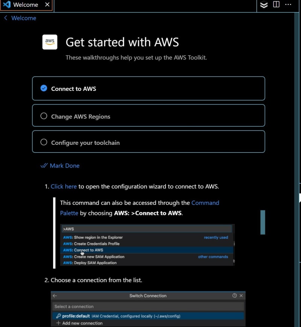Image resolution: width=301 pixels, height=327 pixels.
Task: Click the split editor icon
Action: point(276,5)
